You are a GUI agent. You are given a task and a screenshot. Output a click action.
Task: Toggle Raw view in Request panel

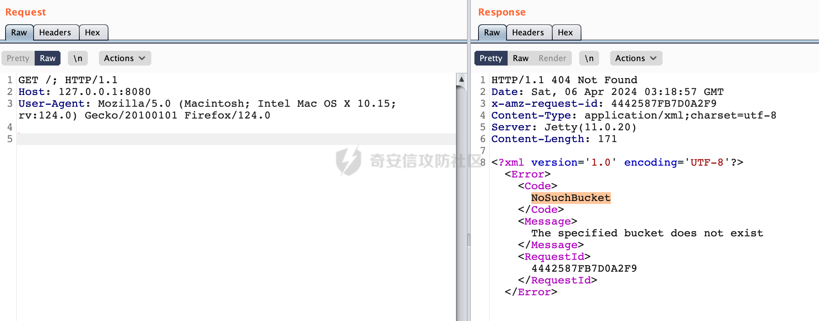[48, 58]
